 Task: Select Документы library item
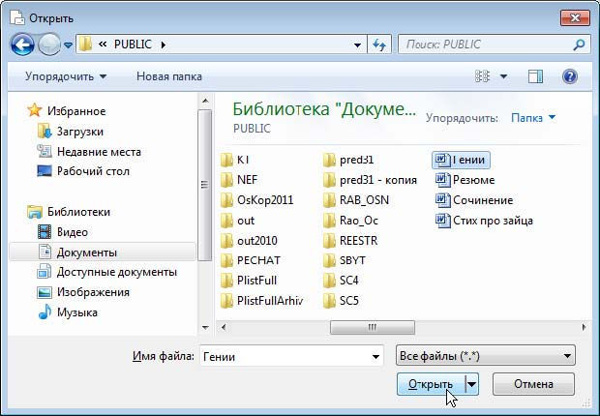[x=103, y=253]
